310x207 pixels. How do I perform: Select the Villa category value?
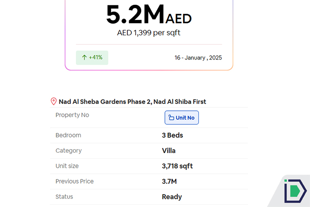point(169,151)
